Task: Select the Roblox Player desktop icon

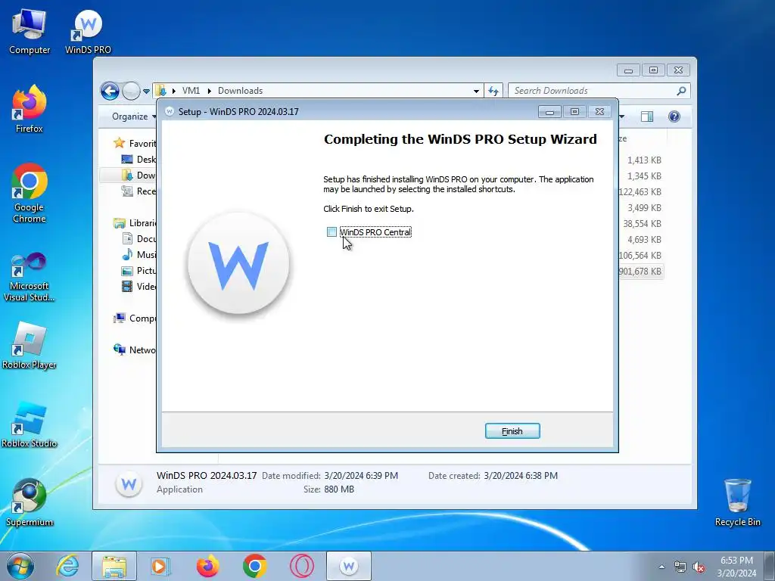Action: (30, 346)
